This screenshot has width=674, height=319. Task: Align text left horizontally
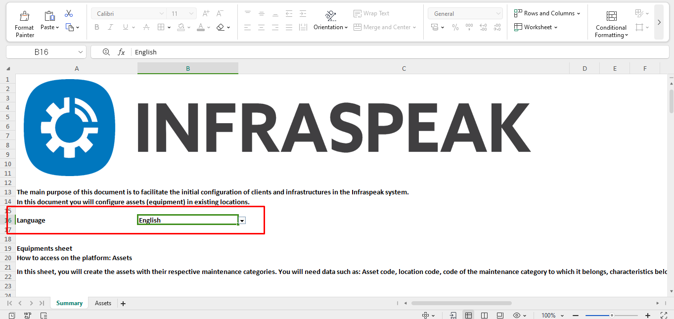248,27
